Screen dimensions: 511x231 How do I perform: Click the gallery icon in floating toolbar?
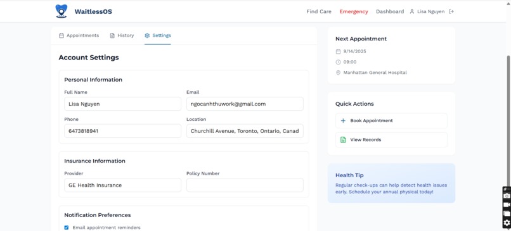pyautogui.click(x=507, y=214)
